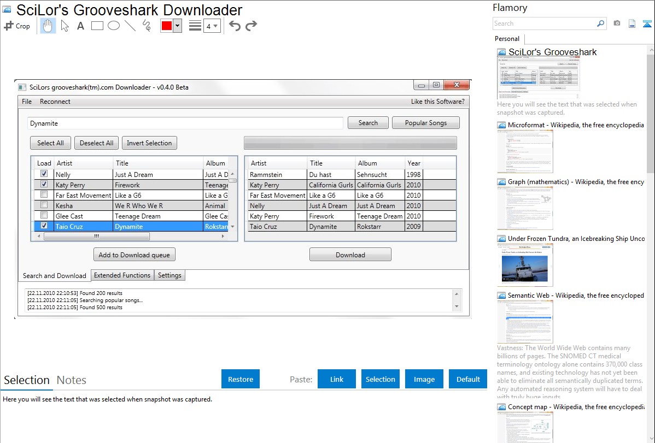Screen dimensions: 655x443
Task: Redo the last edit
Action: coord(251,26)
